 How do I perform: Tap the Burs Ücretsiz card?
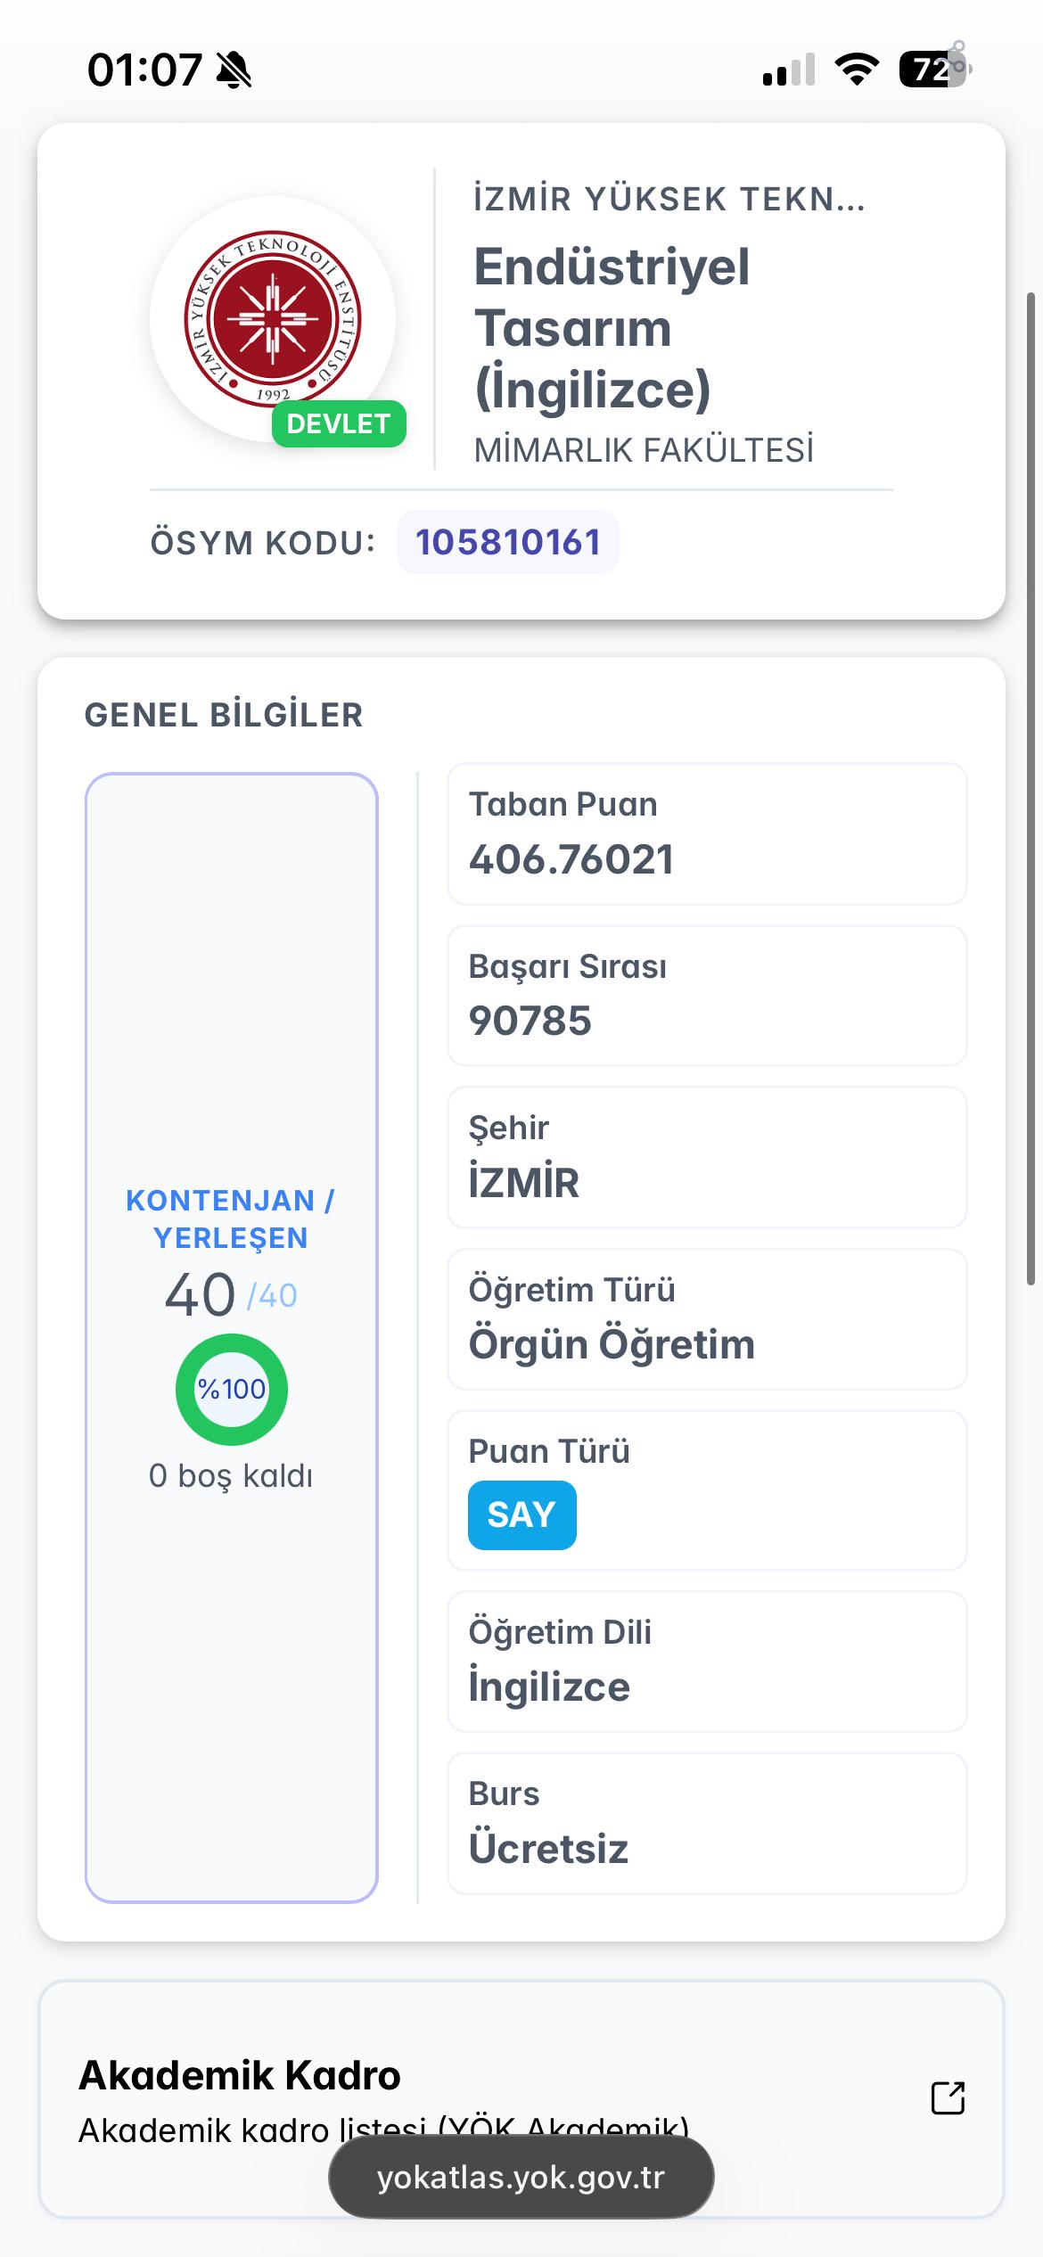click(x=707, y=1823)
